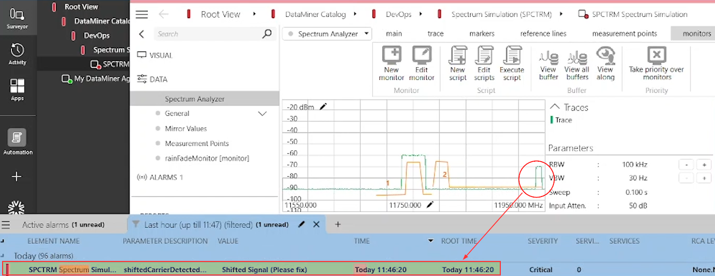This screenshot has height=276, width=715.
Task: Open the Active alarms tab
Action: (63, 225)
